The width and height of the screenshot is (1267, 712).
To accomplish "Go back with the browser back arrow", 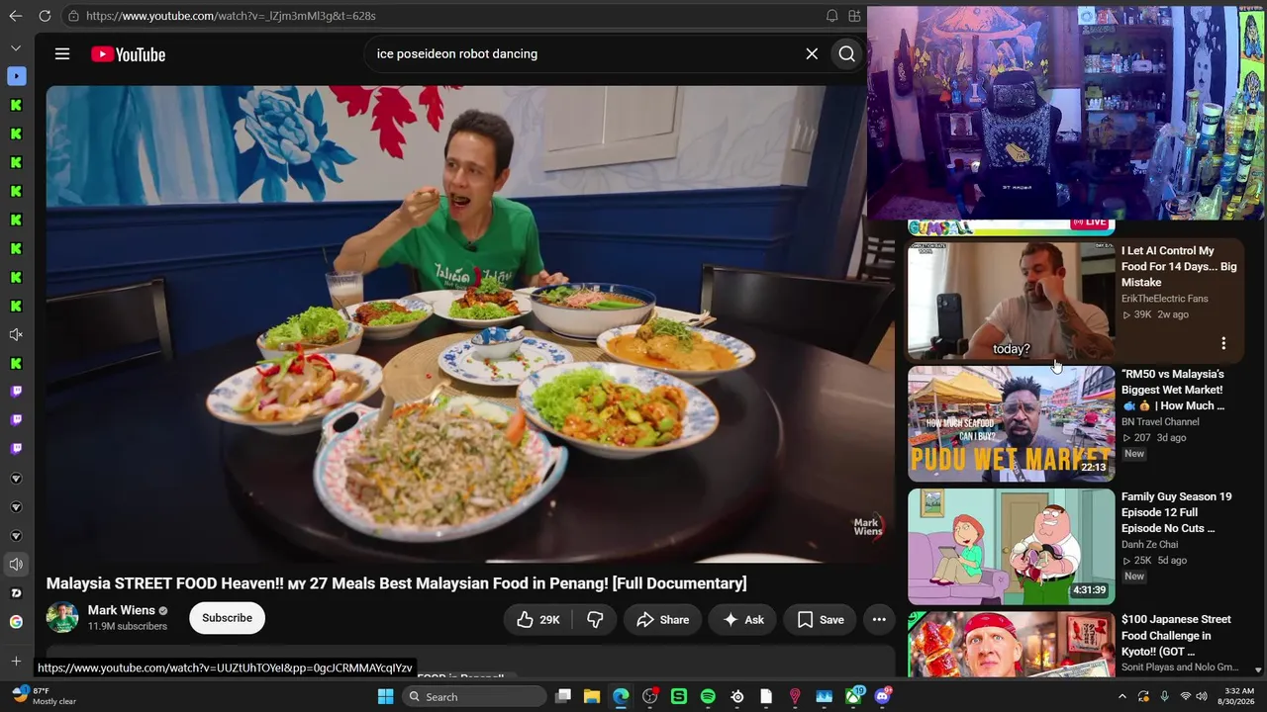I will (x=16, y=16).
